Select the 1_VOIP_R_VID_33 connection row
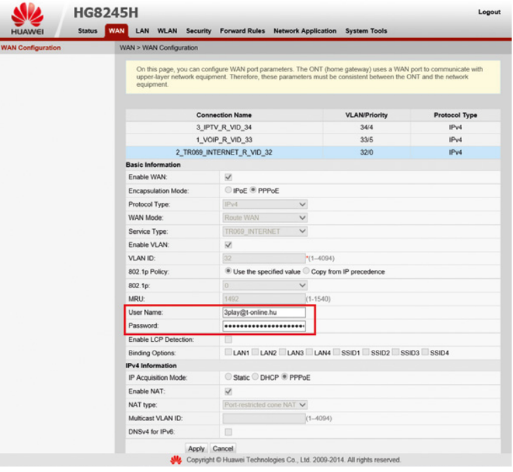The image size is (513, 472). [x=313, y=140]
